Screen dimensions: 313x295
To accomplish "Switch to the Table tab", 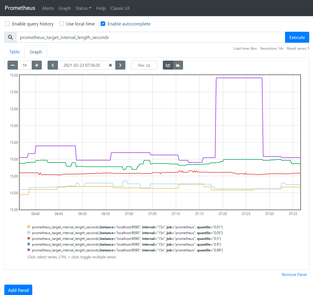I will point(14,52).
